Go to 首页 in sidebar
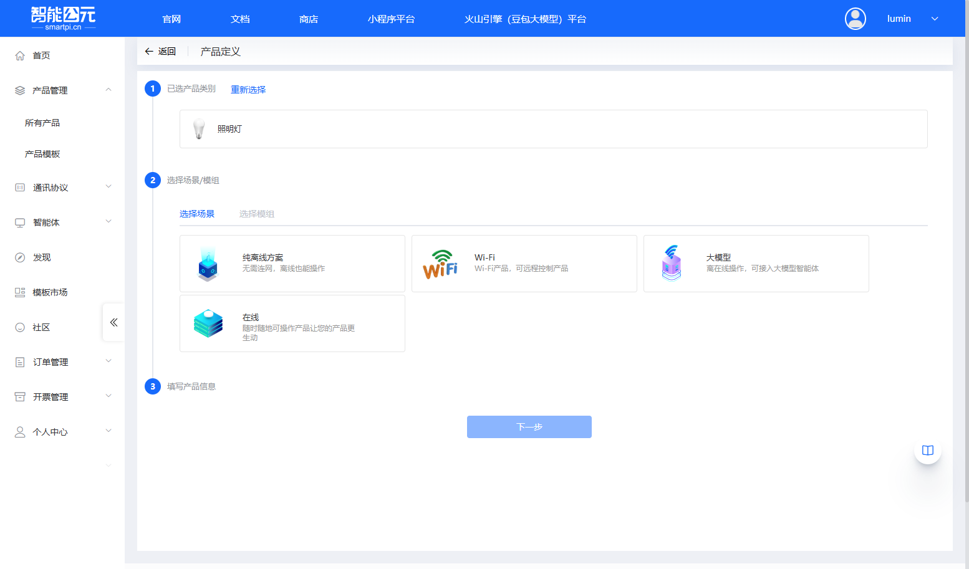969x569 pixels. [x=41, y=55]
